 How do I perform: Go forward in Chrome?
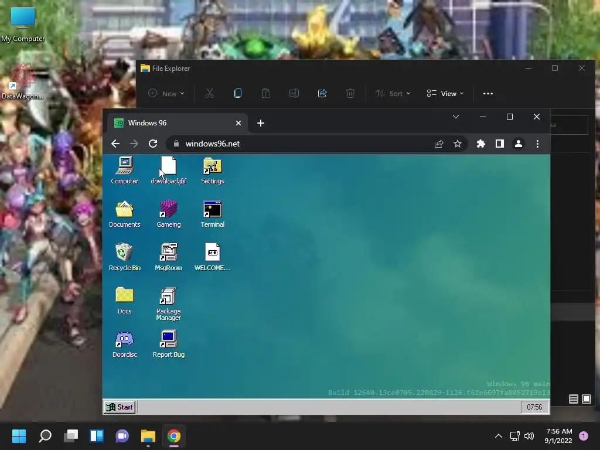(134, 144)
